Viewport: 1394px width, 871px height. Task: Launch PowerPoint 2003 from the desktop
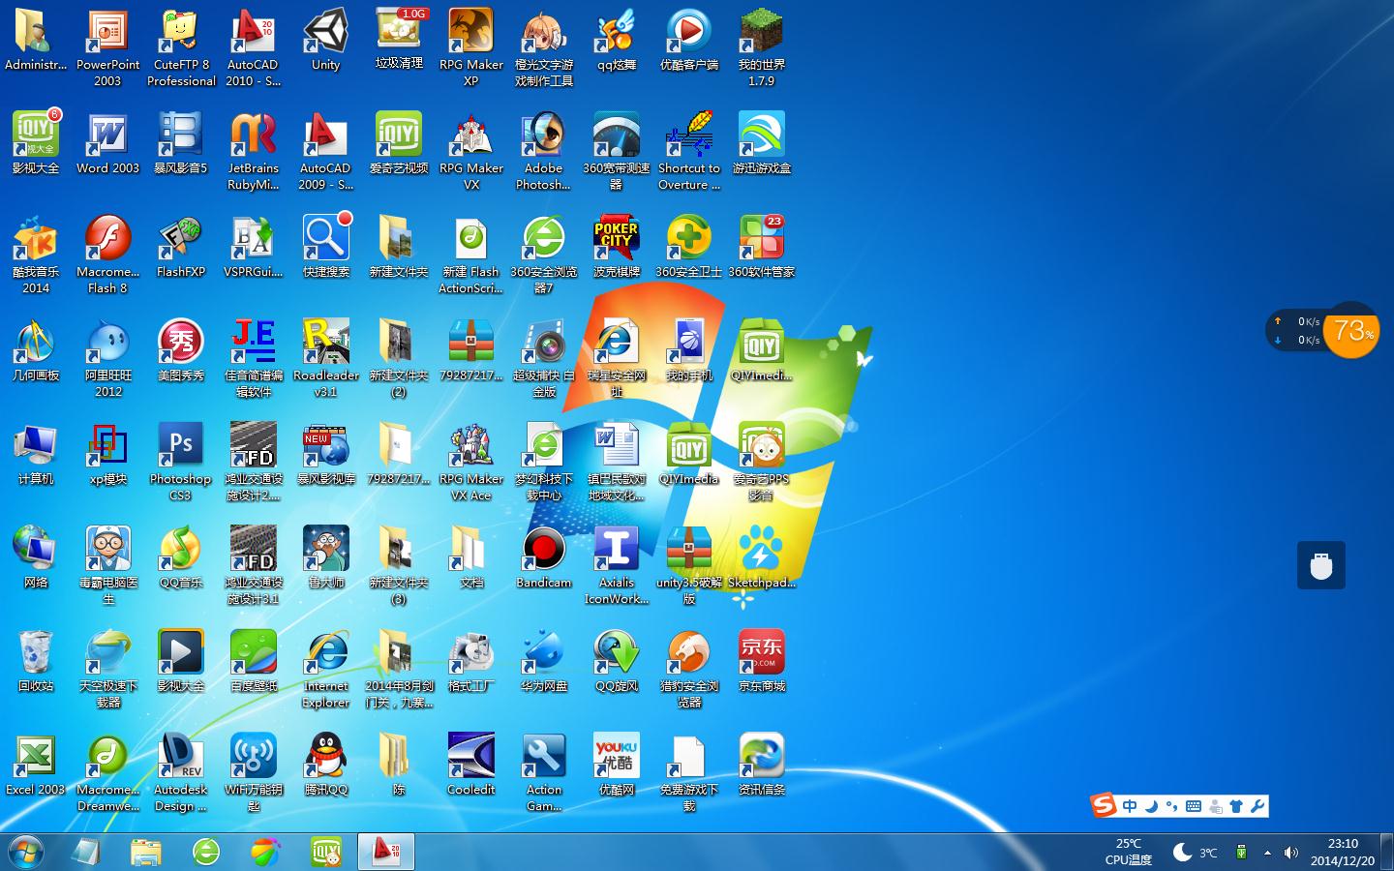107,48
